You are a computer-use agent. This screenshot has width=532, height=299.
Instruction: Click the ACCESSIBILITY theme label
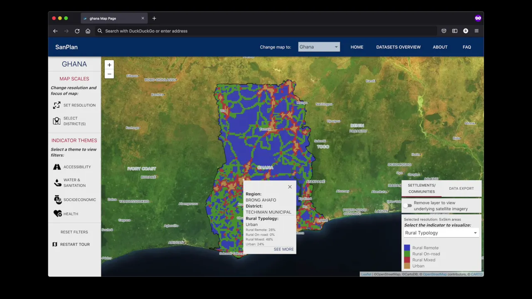point(77,167)
